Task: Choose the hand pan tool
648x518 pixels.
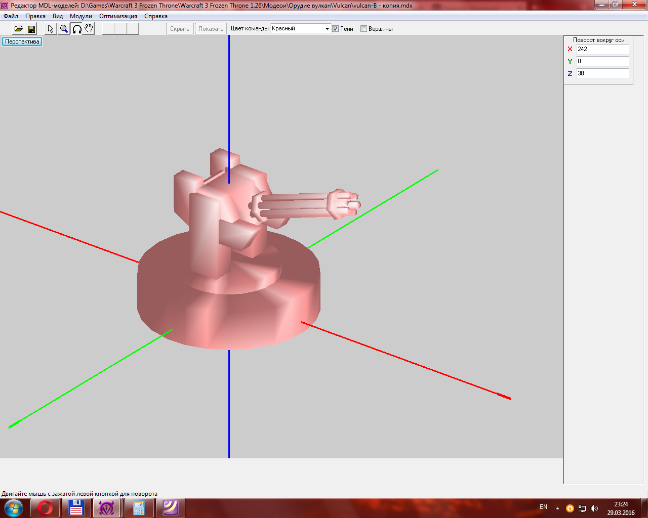Action: pos(89,29)
